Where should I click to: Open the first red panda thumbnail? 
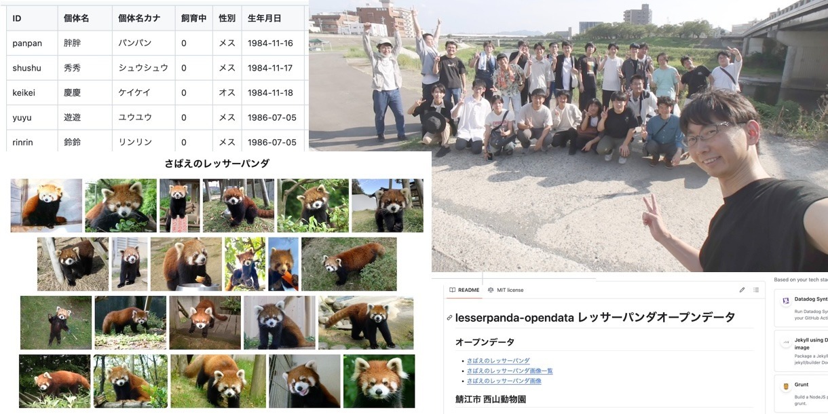point(46,206)
